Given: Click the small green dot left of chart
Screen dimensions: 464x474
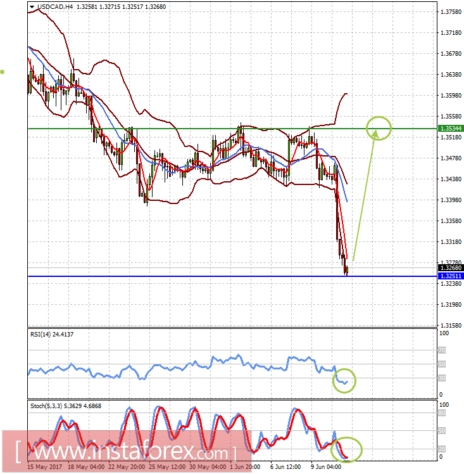Looking at the screenshot, I should (2, 72).
